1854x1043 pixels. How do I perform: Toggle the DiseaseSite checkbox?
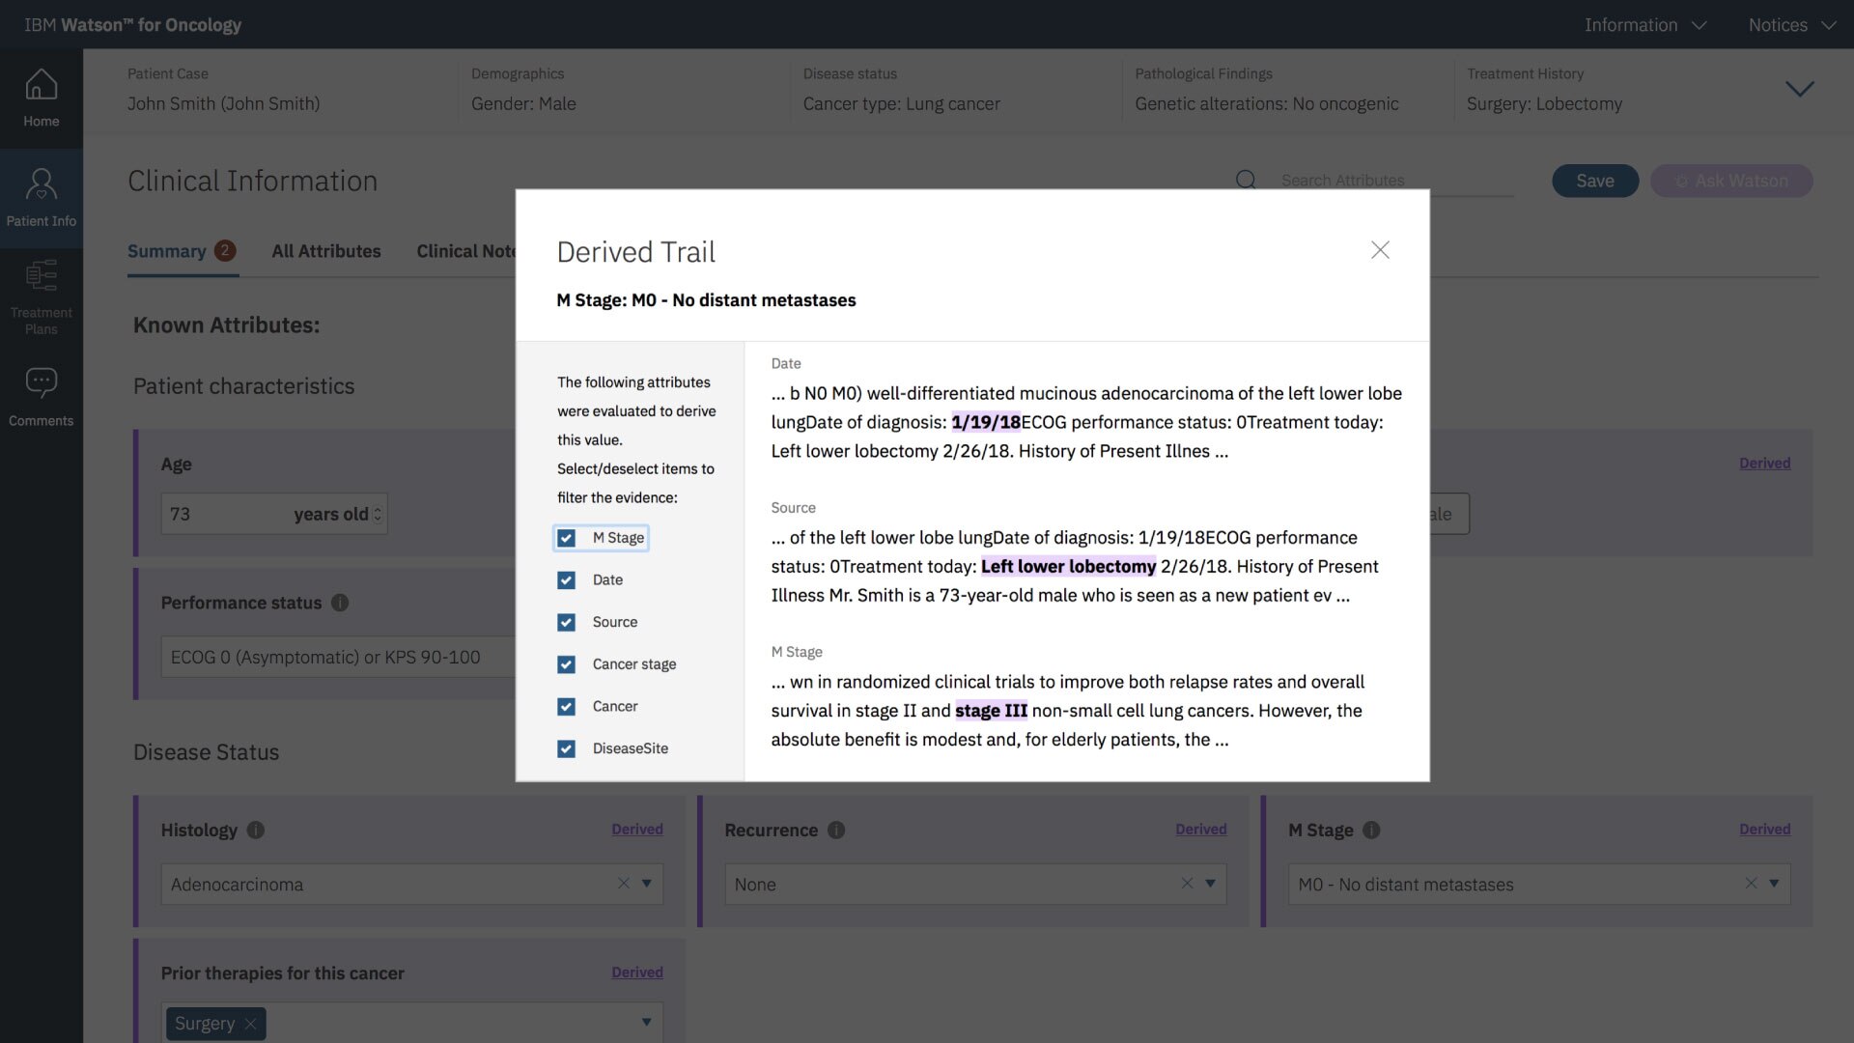tap(567, 748)
